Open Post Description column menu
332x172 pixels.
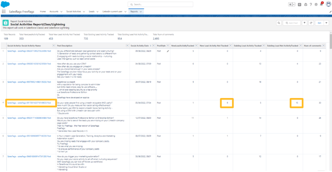tap(127, 46)
